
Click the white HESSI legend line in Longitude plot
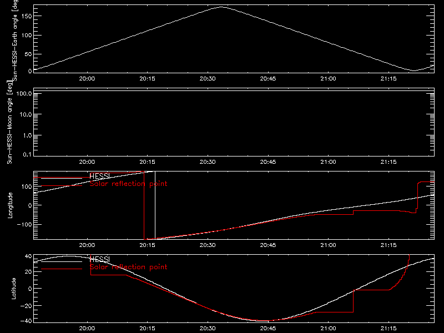point(62,178)
